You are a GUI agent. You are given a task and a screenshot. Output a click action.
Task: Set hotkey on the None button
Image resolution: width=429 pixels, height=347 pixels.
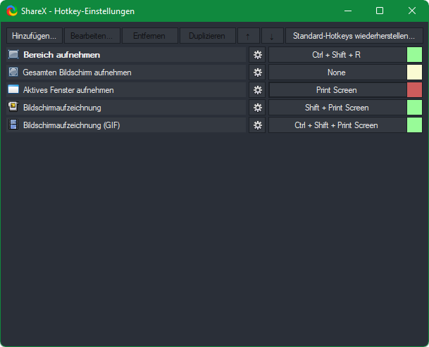coord(337,72)
